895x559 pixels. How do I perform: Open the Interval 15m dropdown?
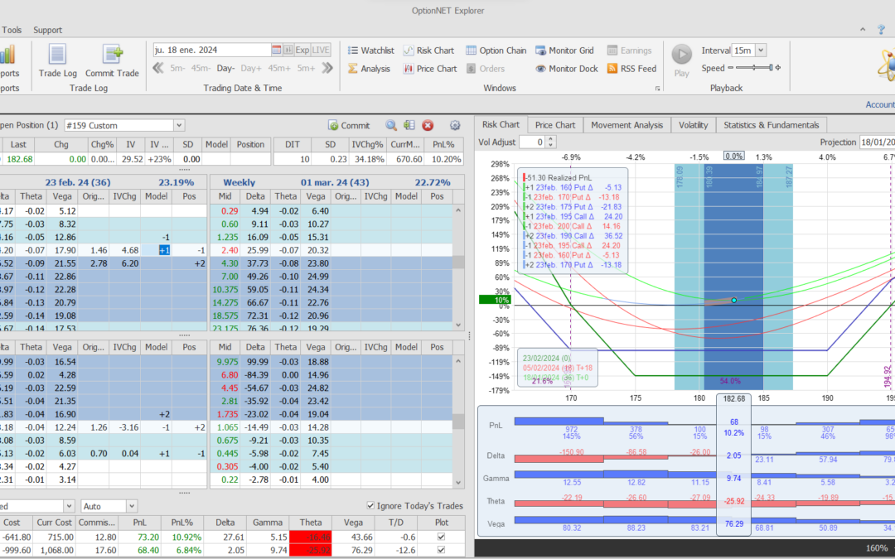pos(761,51)
